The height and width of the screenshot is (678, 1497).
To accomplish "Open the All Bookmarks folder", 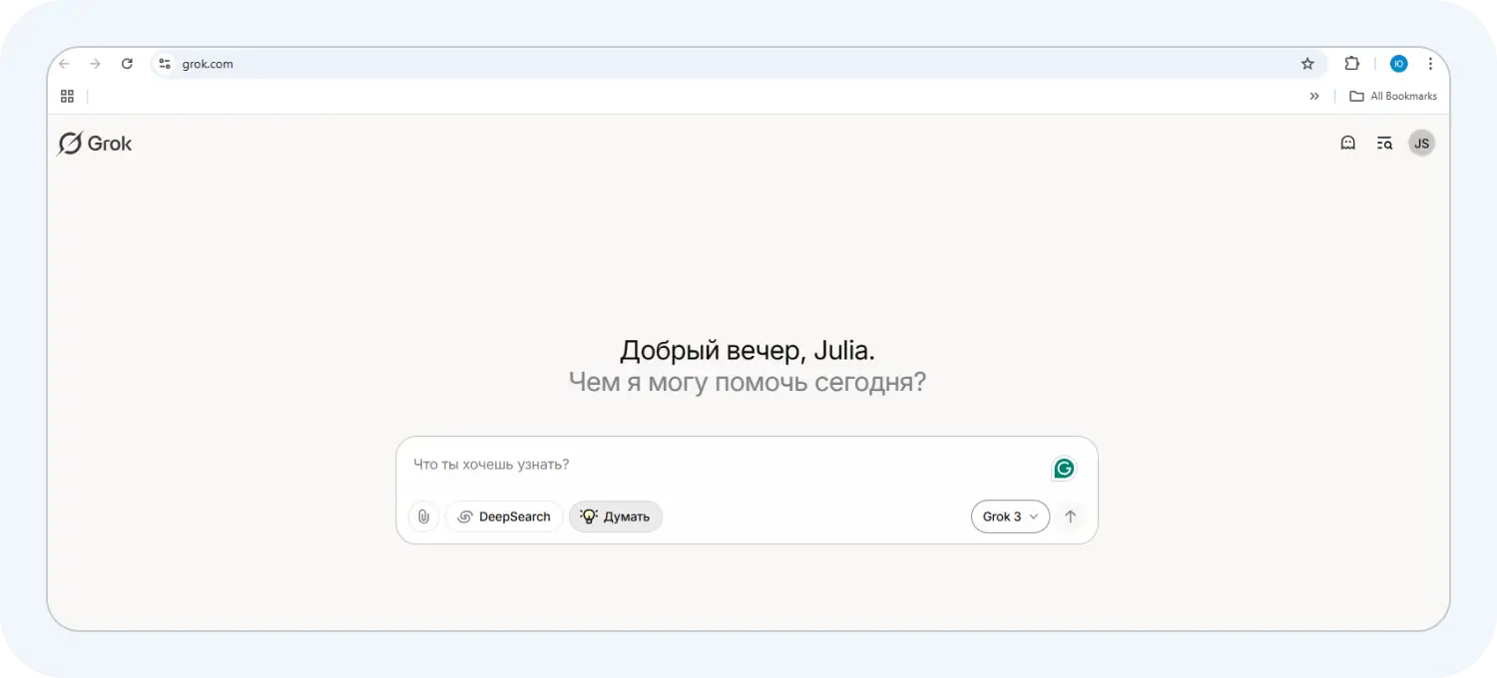I will (1393, 96).
